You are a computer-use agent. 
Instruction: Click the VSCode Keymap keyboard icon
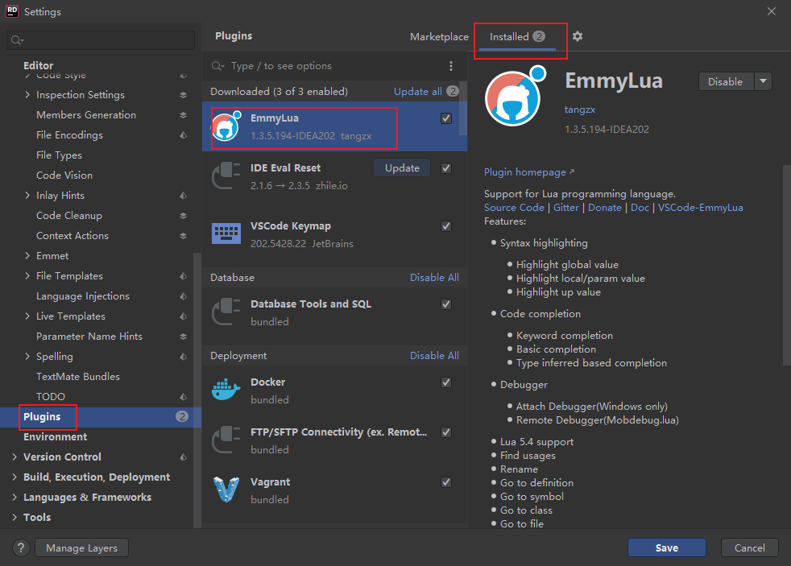[x=226, y=233]
